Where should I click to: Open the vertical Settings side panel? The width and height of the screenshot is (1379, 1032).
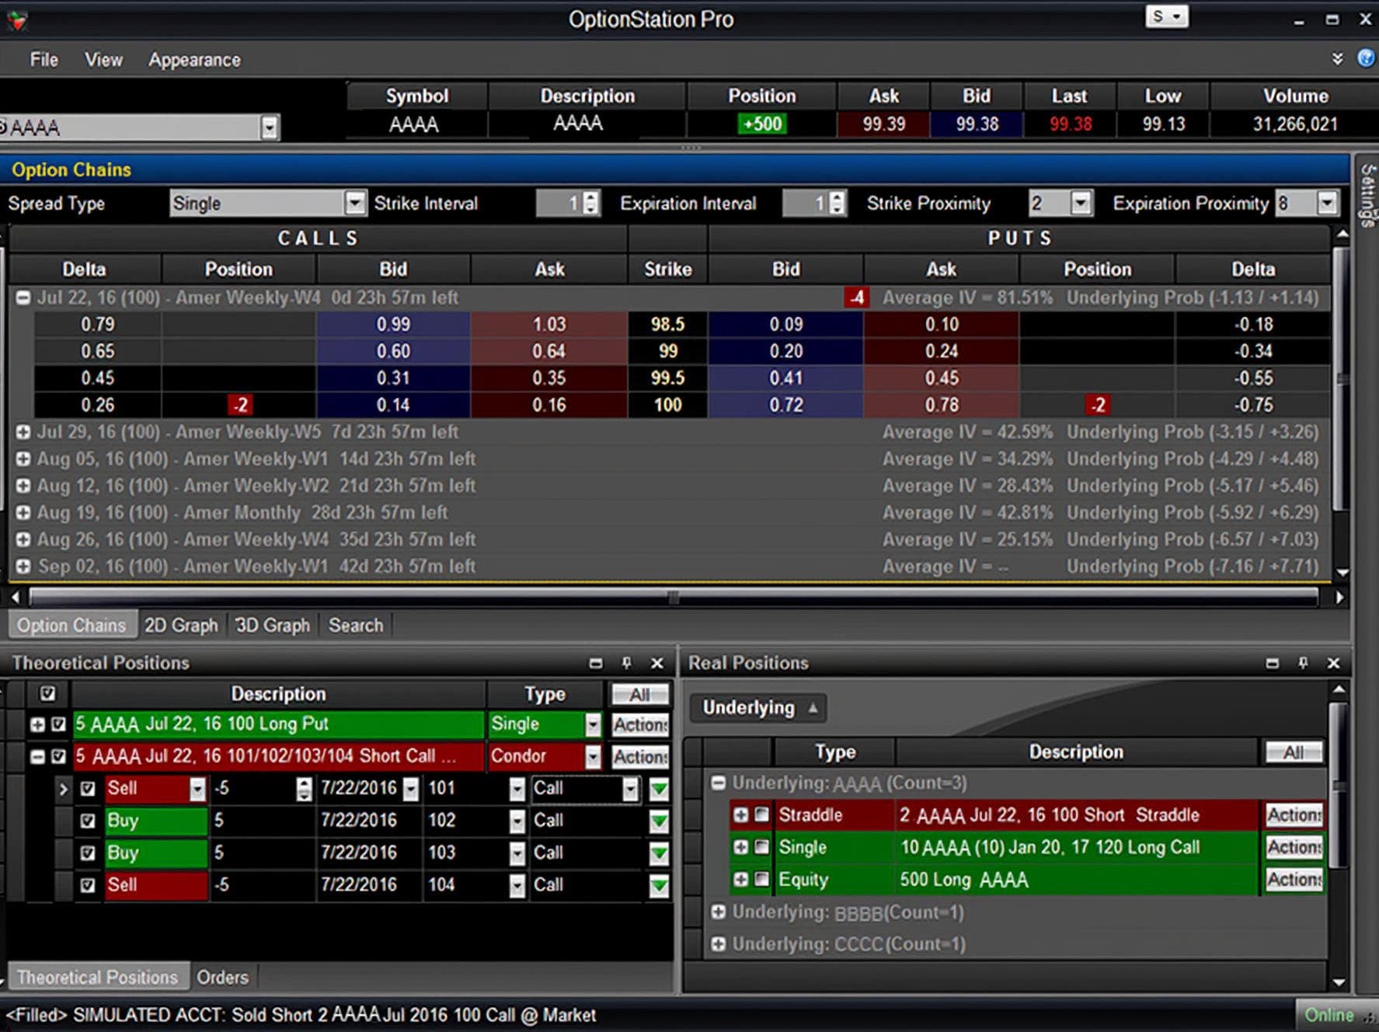pyautogui.click(x=1367, y=195)
